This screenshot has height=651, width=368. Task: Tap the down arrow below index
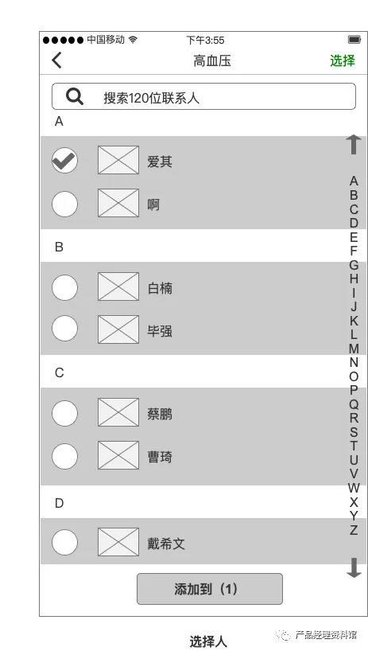354,567
